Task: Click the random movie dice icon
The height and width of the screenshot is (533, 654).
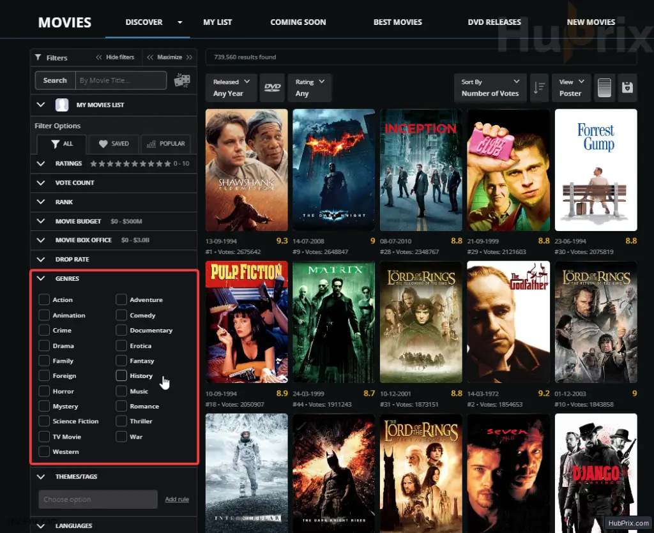Action: (x=182, y=80)
